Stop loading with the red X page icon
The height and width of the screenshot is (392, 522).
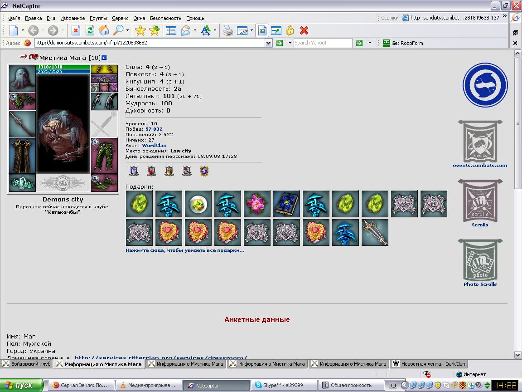(76, 31)
